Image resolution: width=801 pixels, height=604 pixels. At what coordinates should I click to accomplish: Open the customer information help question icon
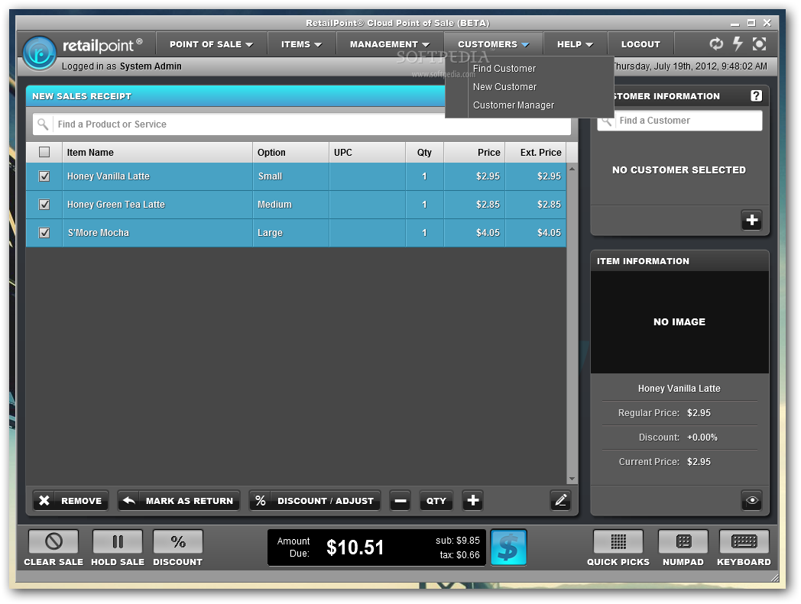(x=756, y=95)
